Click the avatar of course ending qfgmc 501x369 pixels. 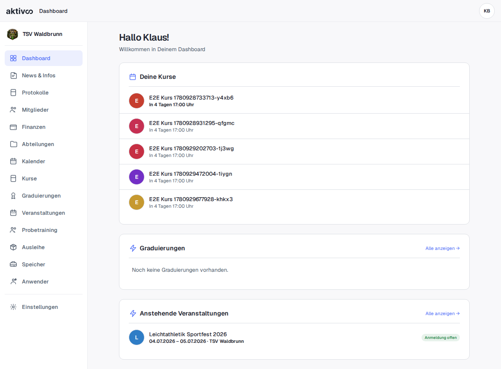137,126
